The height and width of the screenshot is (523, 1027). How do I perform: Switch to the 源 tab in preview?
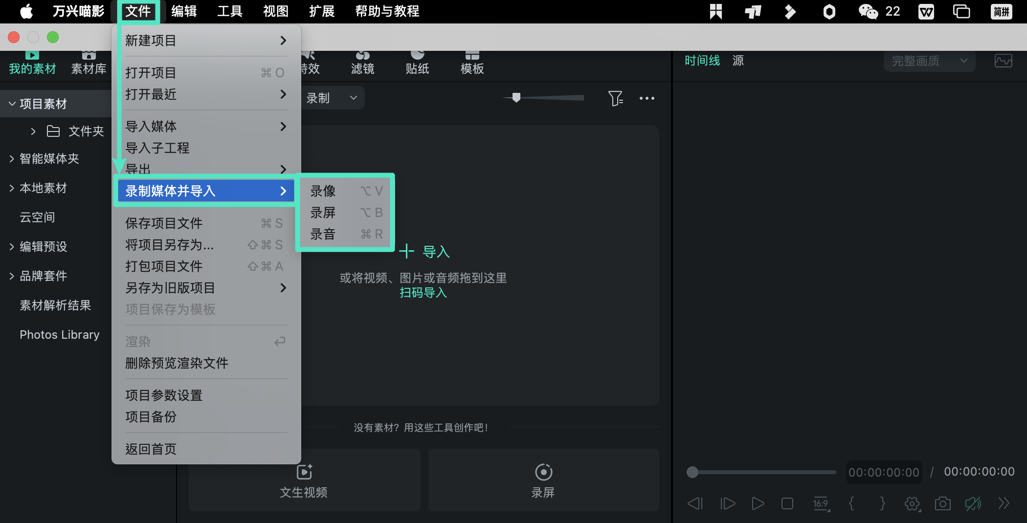[738, 61]
